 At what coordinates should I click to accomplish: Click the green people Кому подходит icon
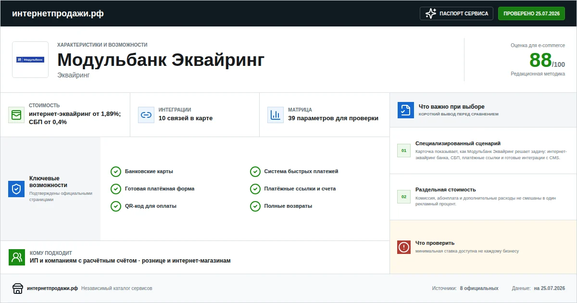[17, 257]
